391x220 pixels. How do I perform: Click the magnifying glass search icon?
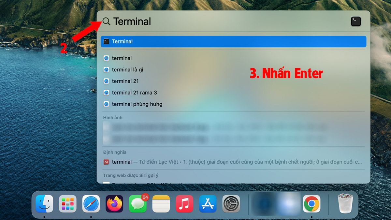(x=106, y=21)
